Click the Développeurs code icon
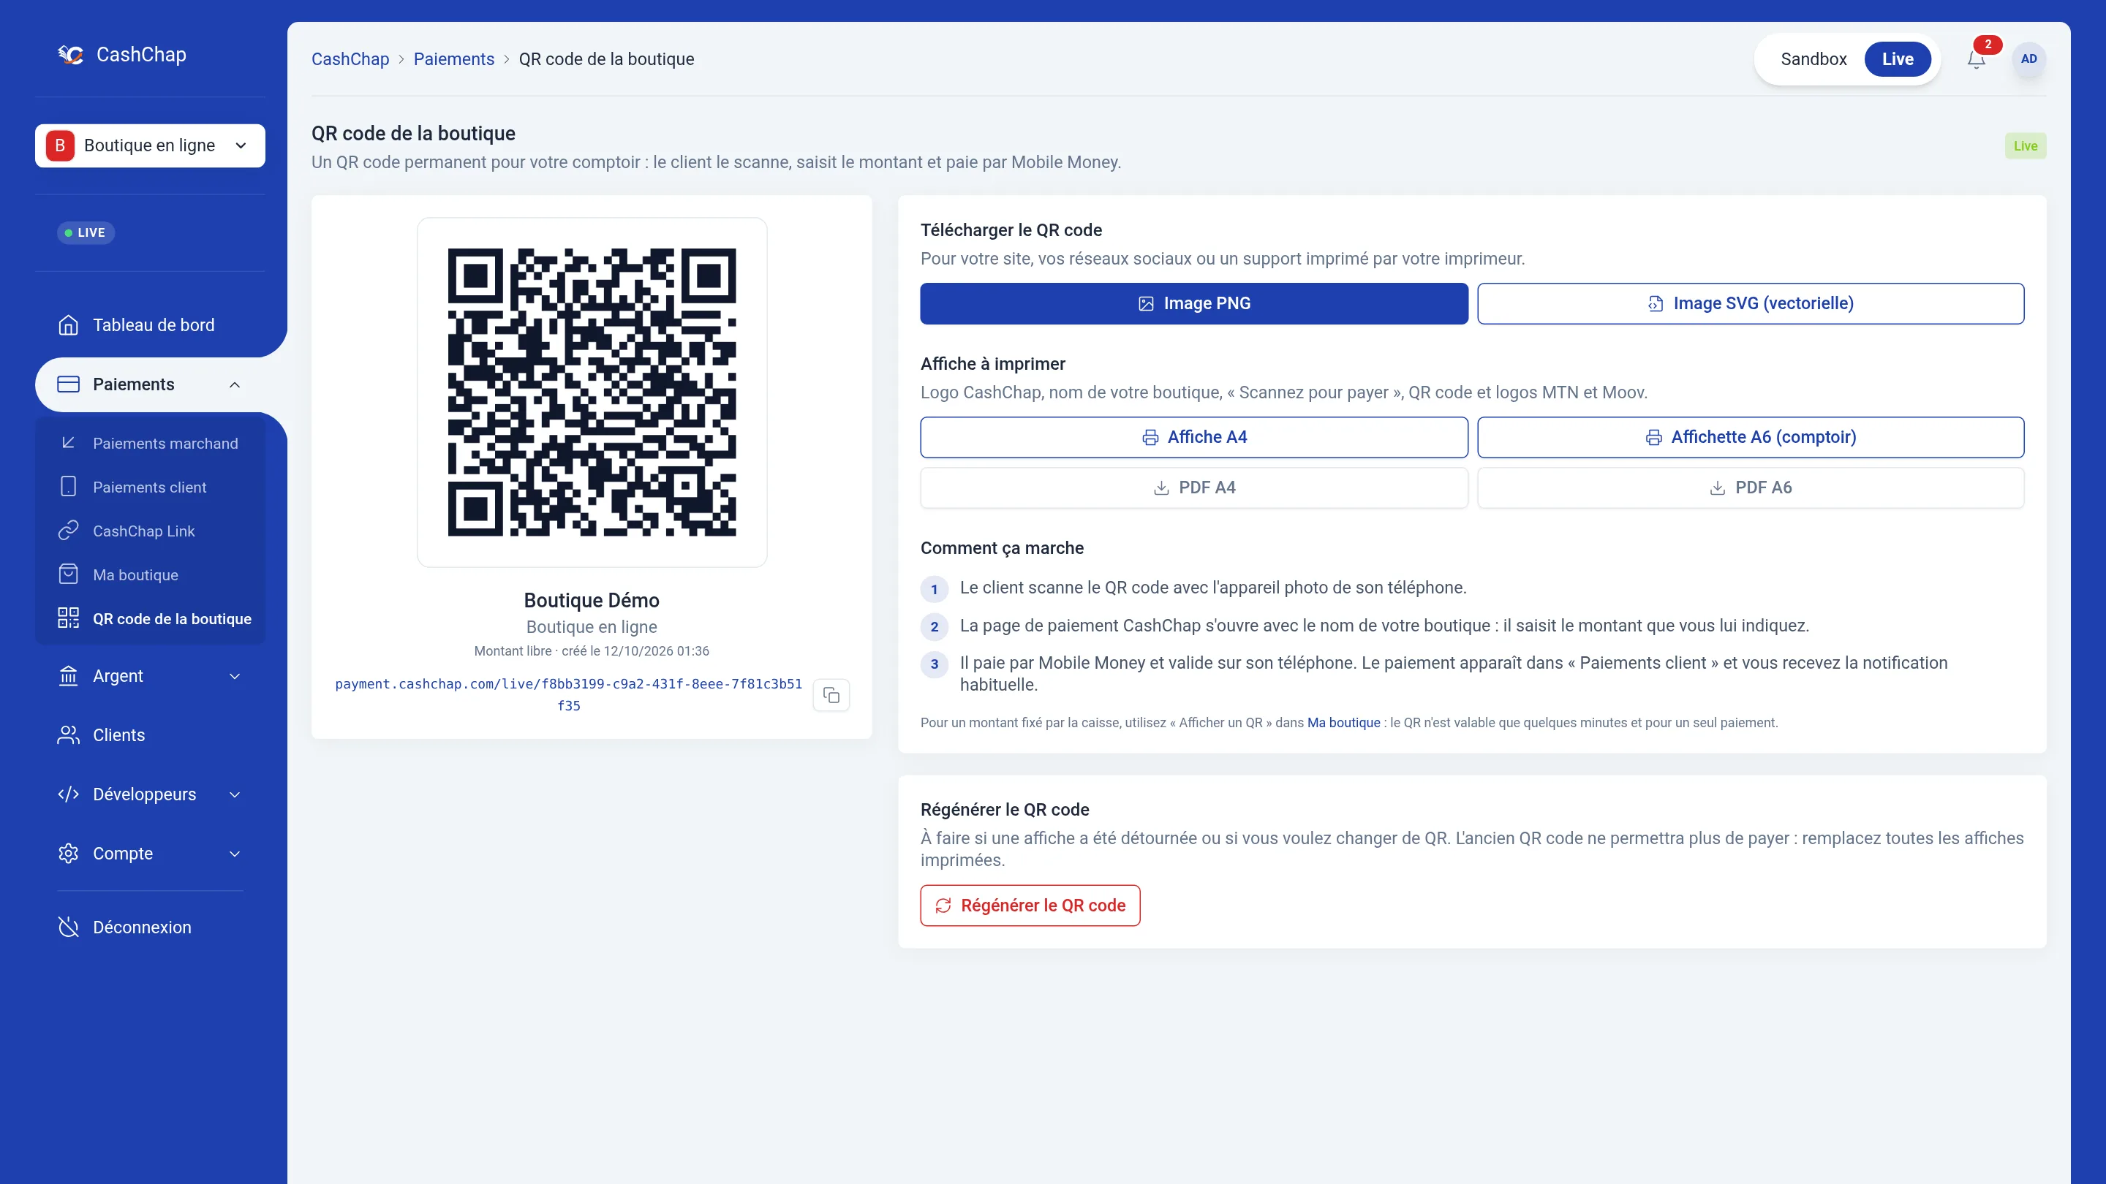The height and width of the screenshot is (1184, 2106). [69, 794]
